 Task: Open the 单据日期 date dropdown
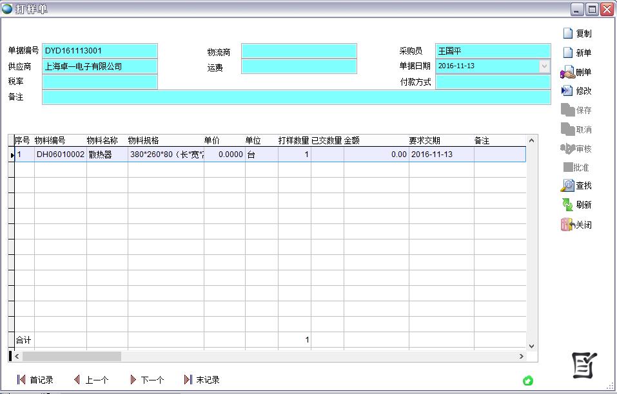click(x=544, y=66)
